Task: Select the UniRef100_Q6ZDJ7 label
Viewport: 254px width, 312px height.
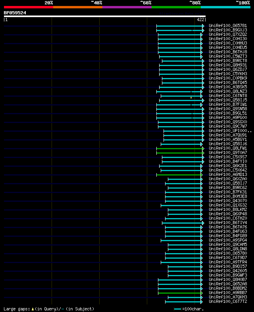Action: pyautogui.click(x=228, y=69)
